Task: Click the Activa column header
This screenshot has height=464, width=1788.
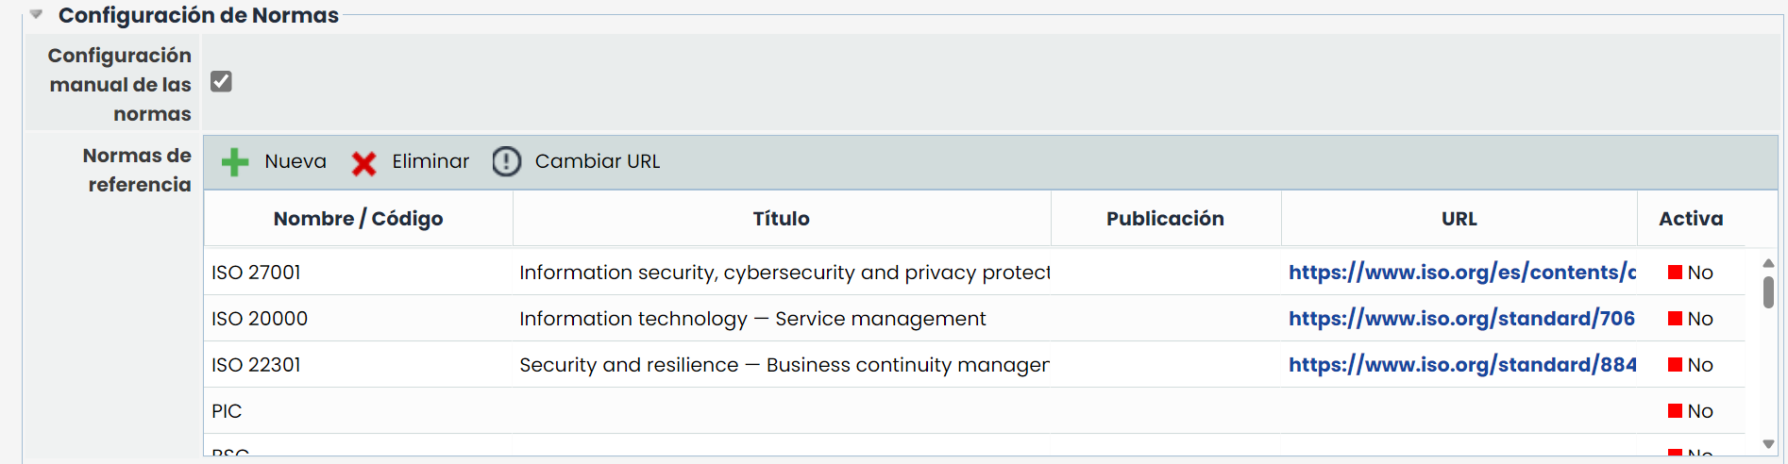Action: coord(1690,219)
